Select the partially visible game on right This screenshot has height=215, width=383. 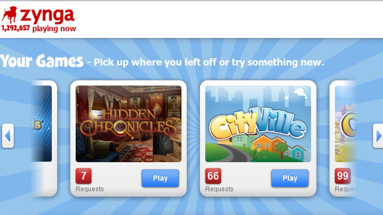click(x=345, y=124)
